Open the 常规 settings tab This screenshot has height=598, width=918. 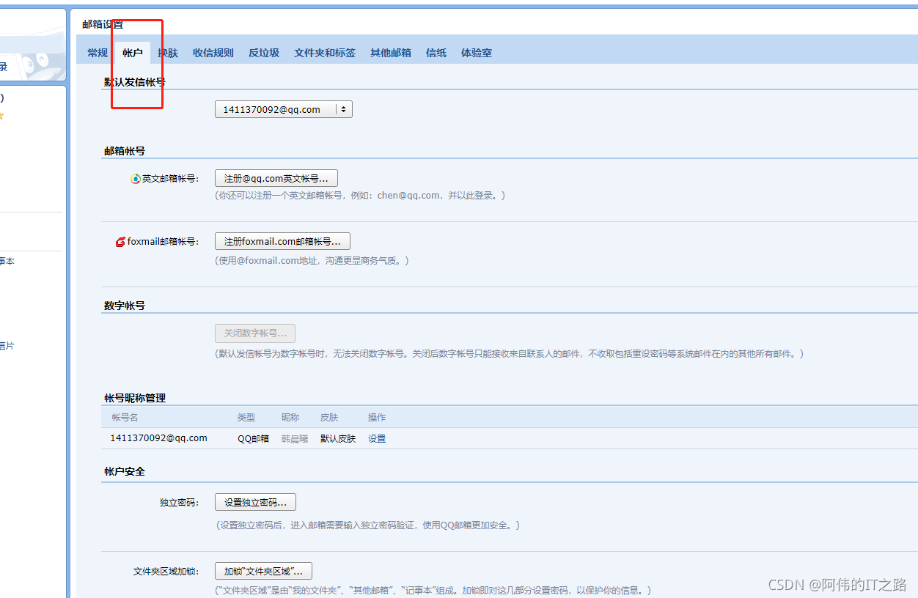pos(98,53)
